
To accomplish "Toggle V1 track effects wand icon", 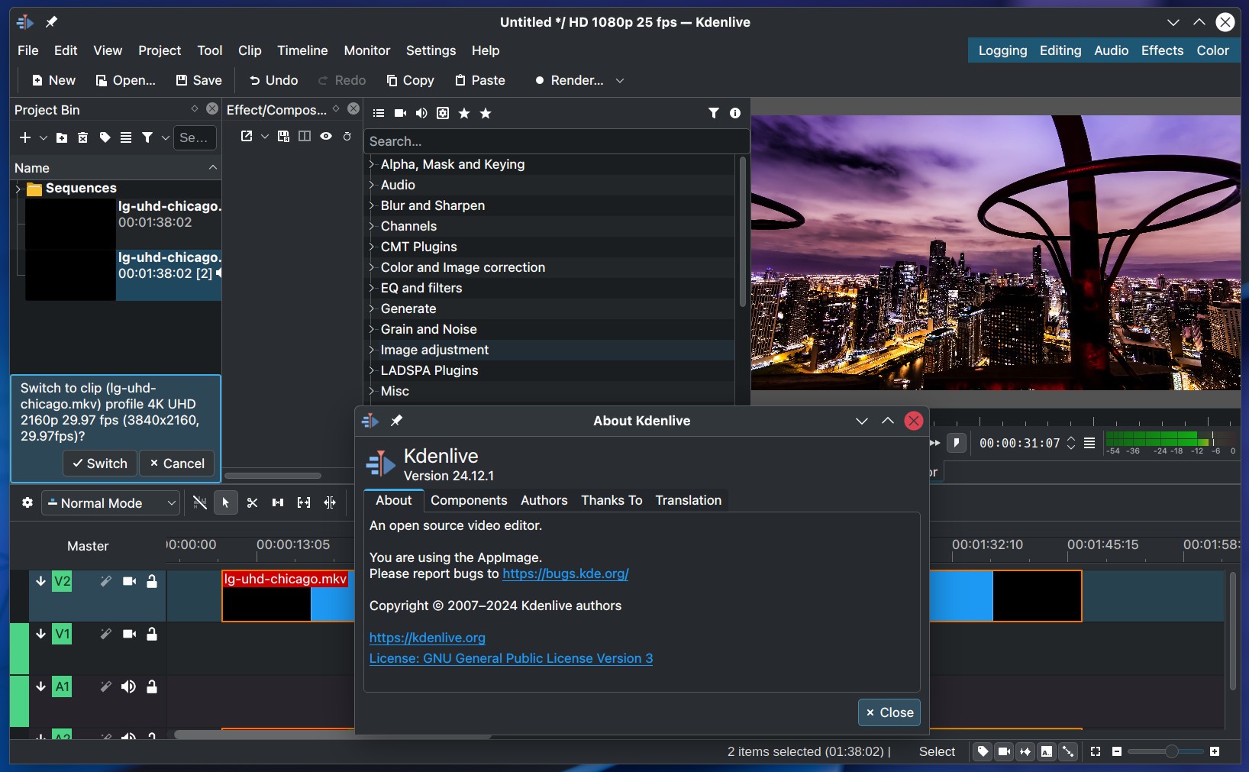I will click(x=106, y=634).
